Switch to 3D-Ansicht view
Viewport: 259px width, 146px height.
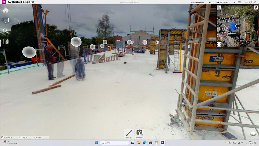coord(139,133)
